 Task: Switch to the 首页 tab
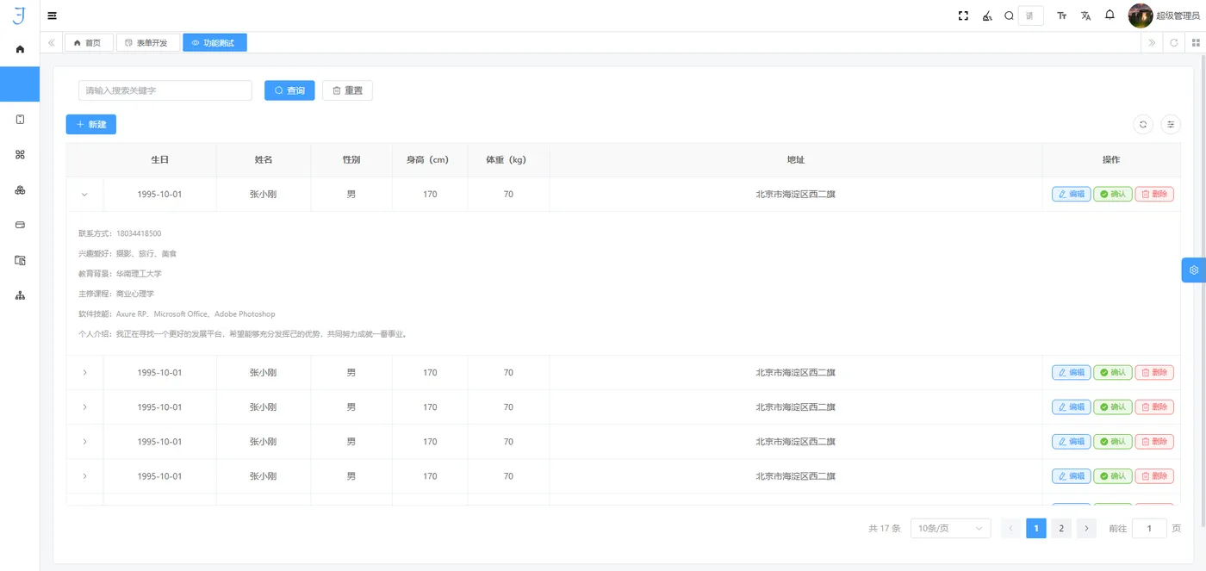click(x=89, y=41)
